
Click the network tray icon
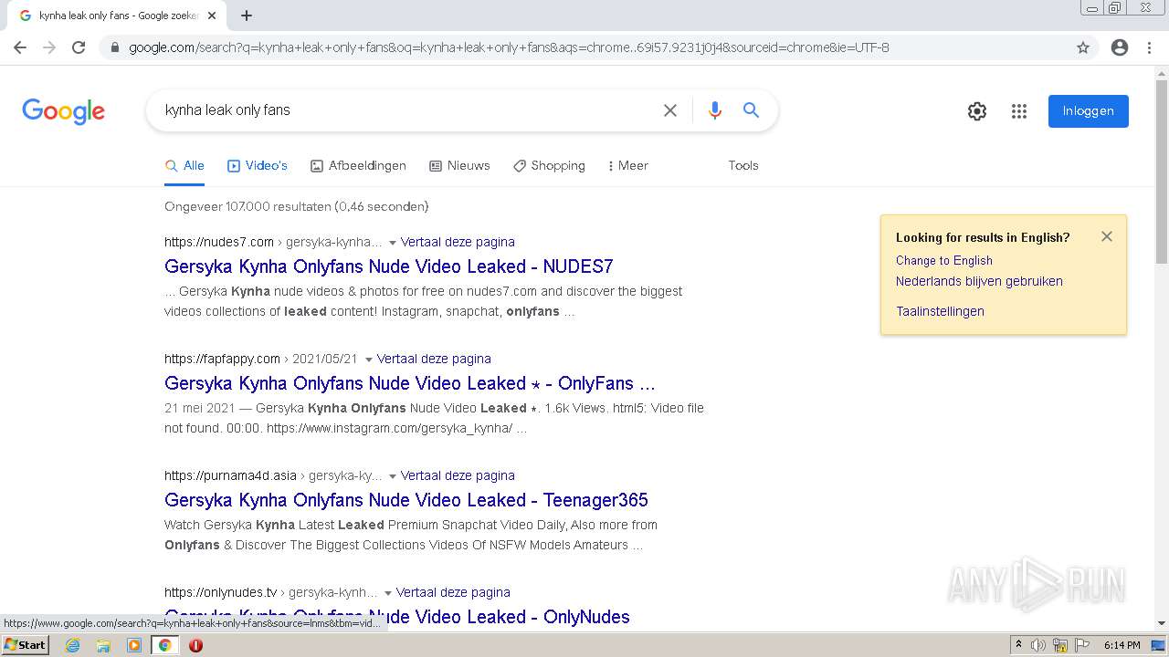tap(1060, 645)
